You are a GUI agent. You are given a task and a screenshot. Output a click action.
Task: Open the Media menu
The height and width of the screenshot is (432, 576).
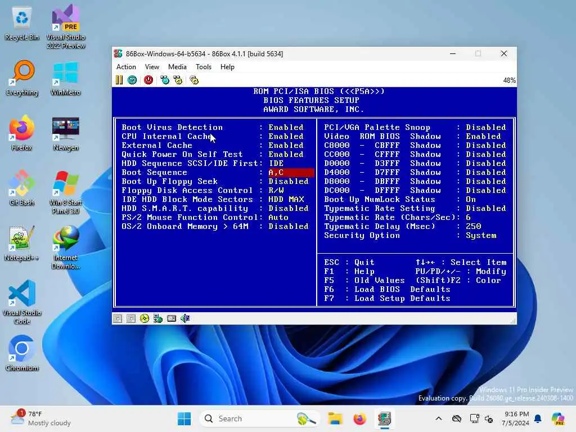[177, 67]
